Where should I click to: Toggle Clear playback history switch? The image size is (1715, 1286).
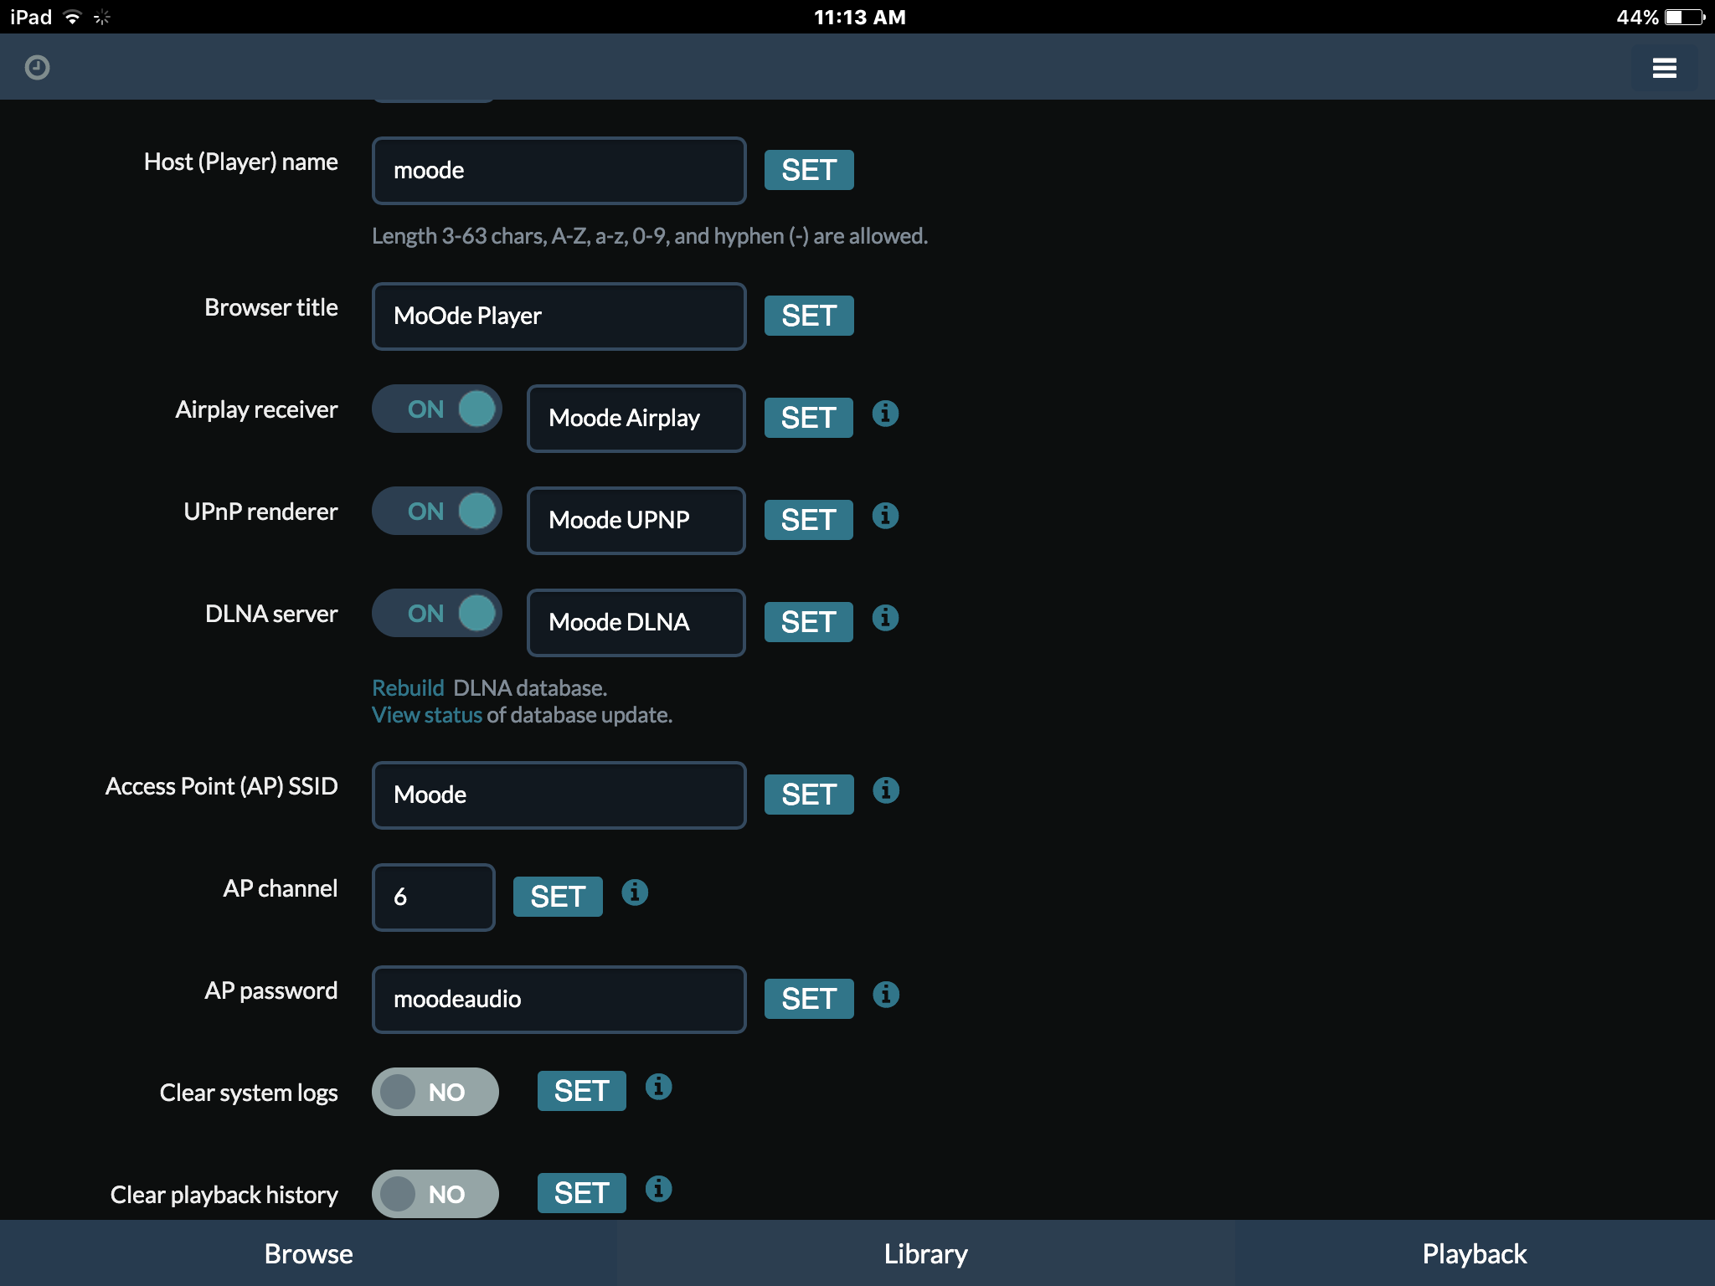tap(435, 1194)
